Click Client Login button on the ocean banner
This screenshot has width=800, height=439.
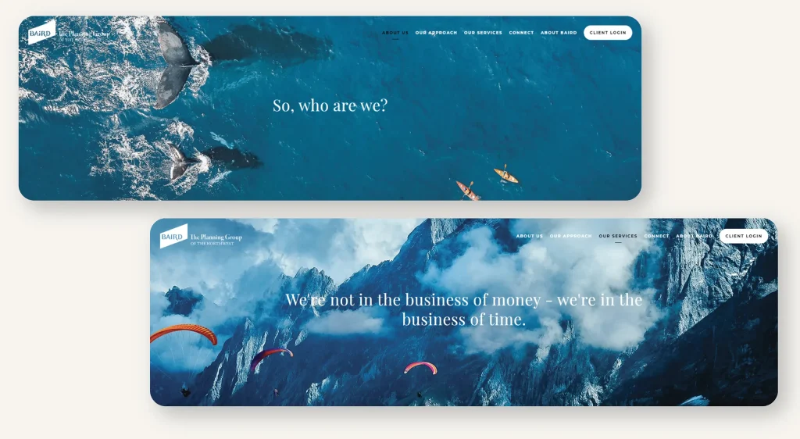coord(608,33)
